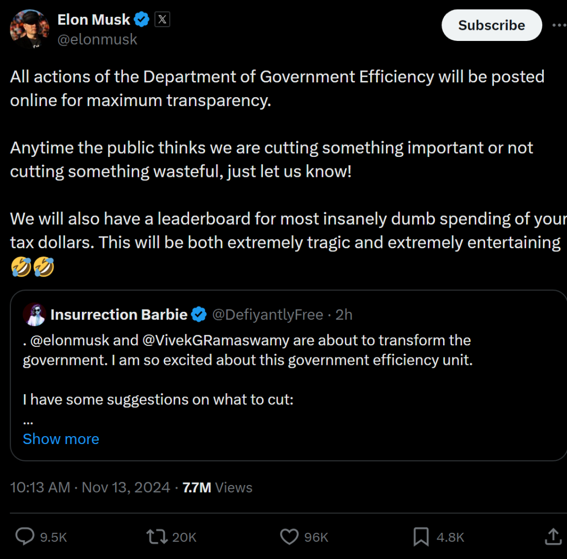Image resolution: width=567 pixels, height=559 pixels.
Task: Open the Elon Musk display name link
Action: click(93, 20)
